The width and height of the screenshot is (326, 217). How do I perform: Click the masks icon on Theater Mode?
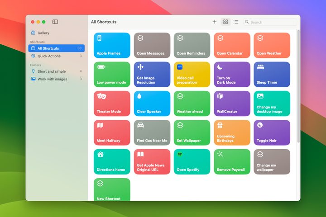coord(102,96)
